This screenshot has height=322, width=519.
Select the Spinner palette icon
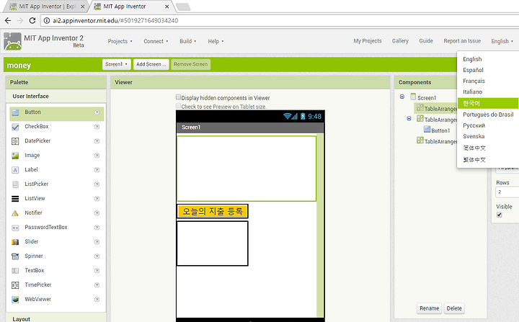[x=15, y=256]
